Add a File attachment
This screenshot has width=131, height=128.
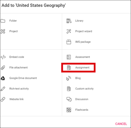point(19,68)
